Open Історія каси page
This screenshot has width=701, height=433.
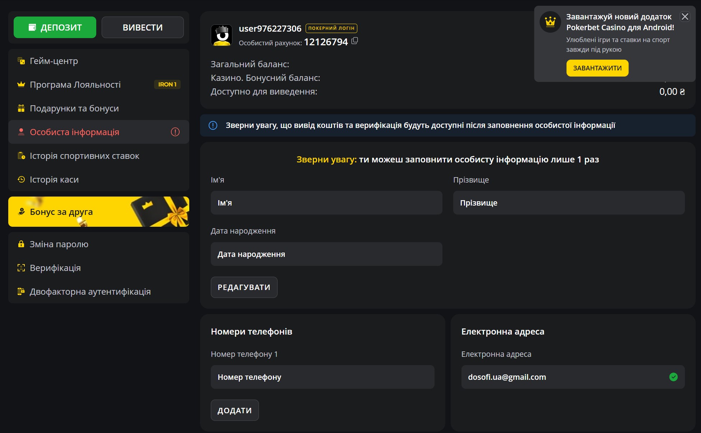tap(54, 180)
